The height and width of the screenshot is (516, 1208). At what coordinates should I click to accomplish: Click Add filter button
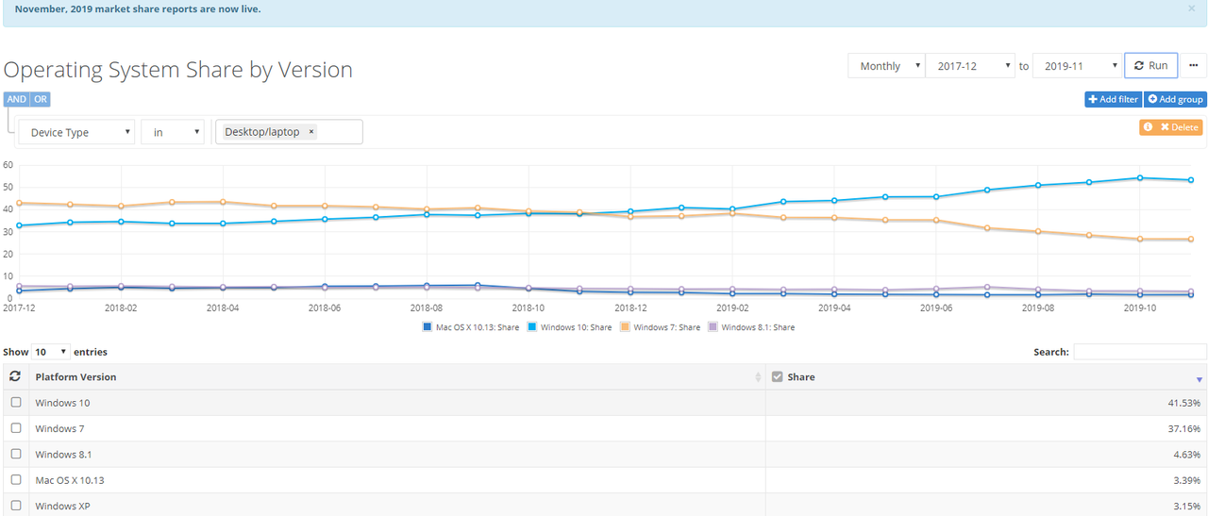1114,99
